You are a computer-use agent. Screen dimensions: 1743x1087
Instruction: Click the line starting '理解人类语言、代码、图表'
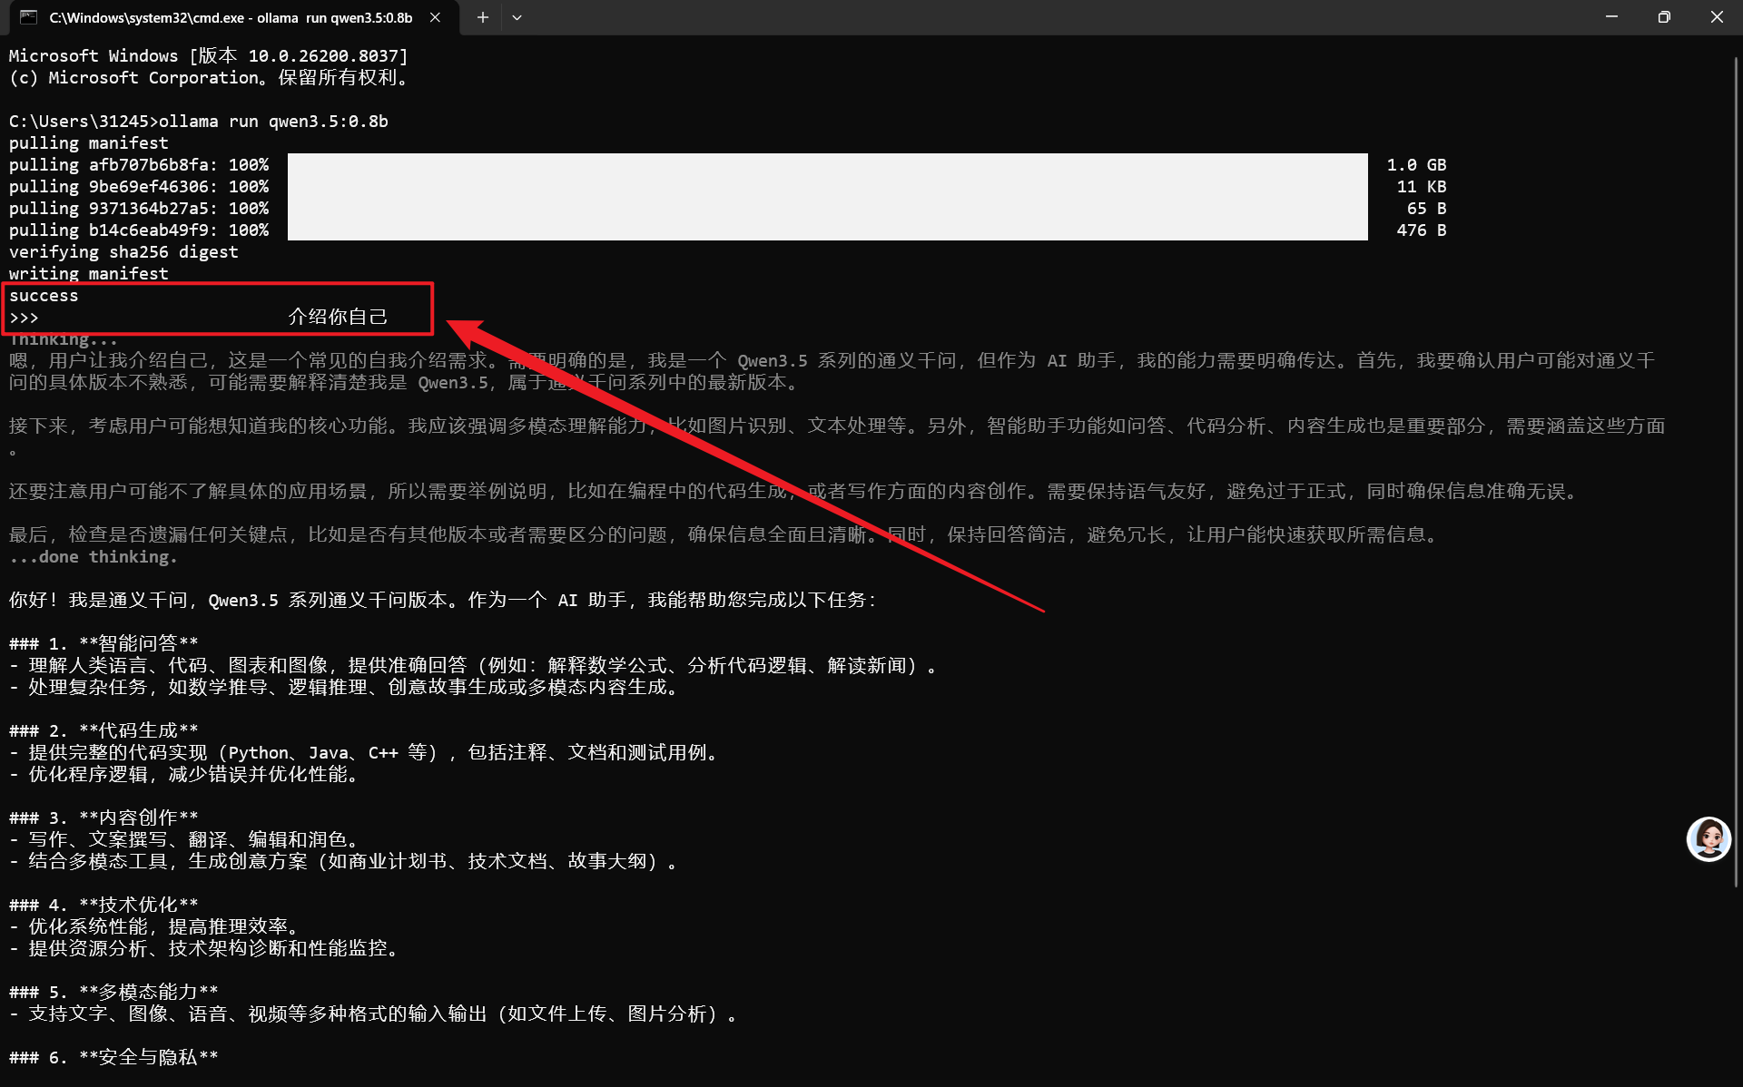tap(475, 665)
